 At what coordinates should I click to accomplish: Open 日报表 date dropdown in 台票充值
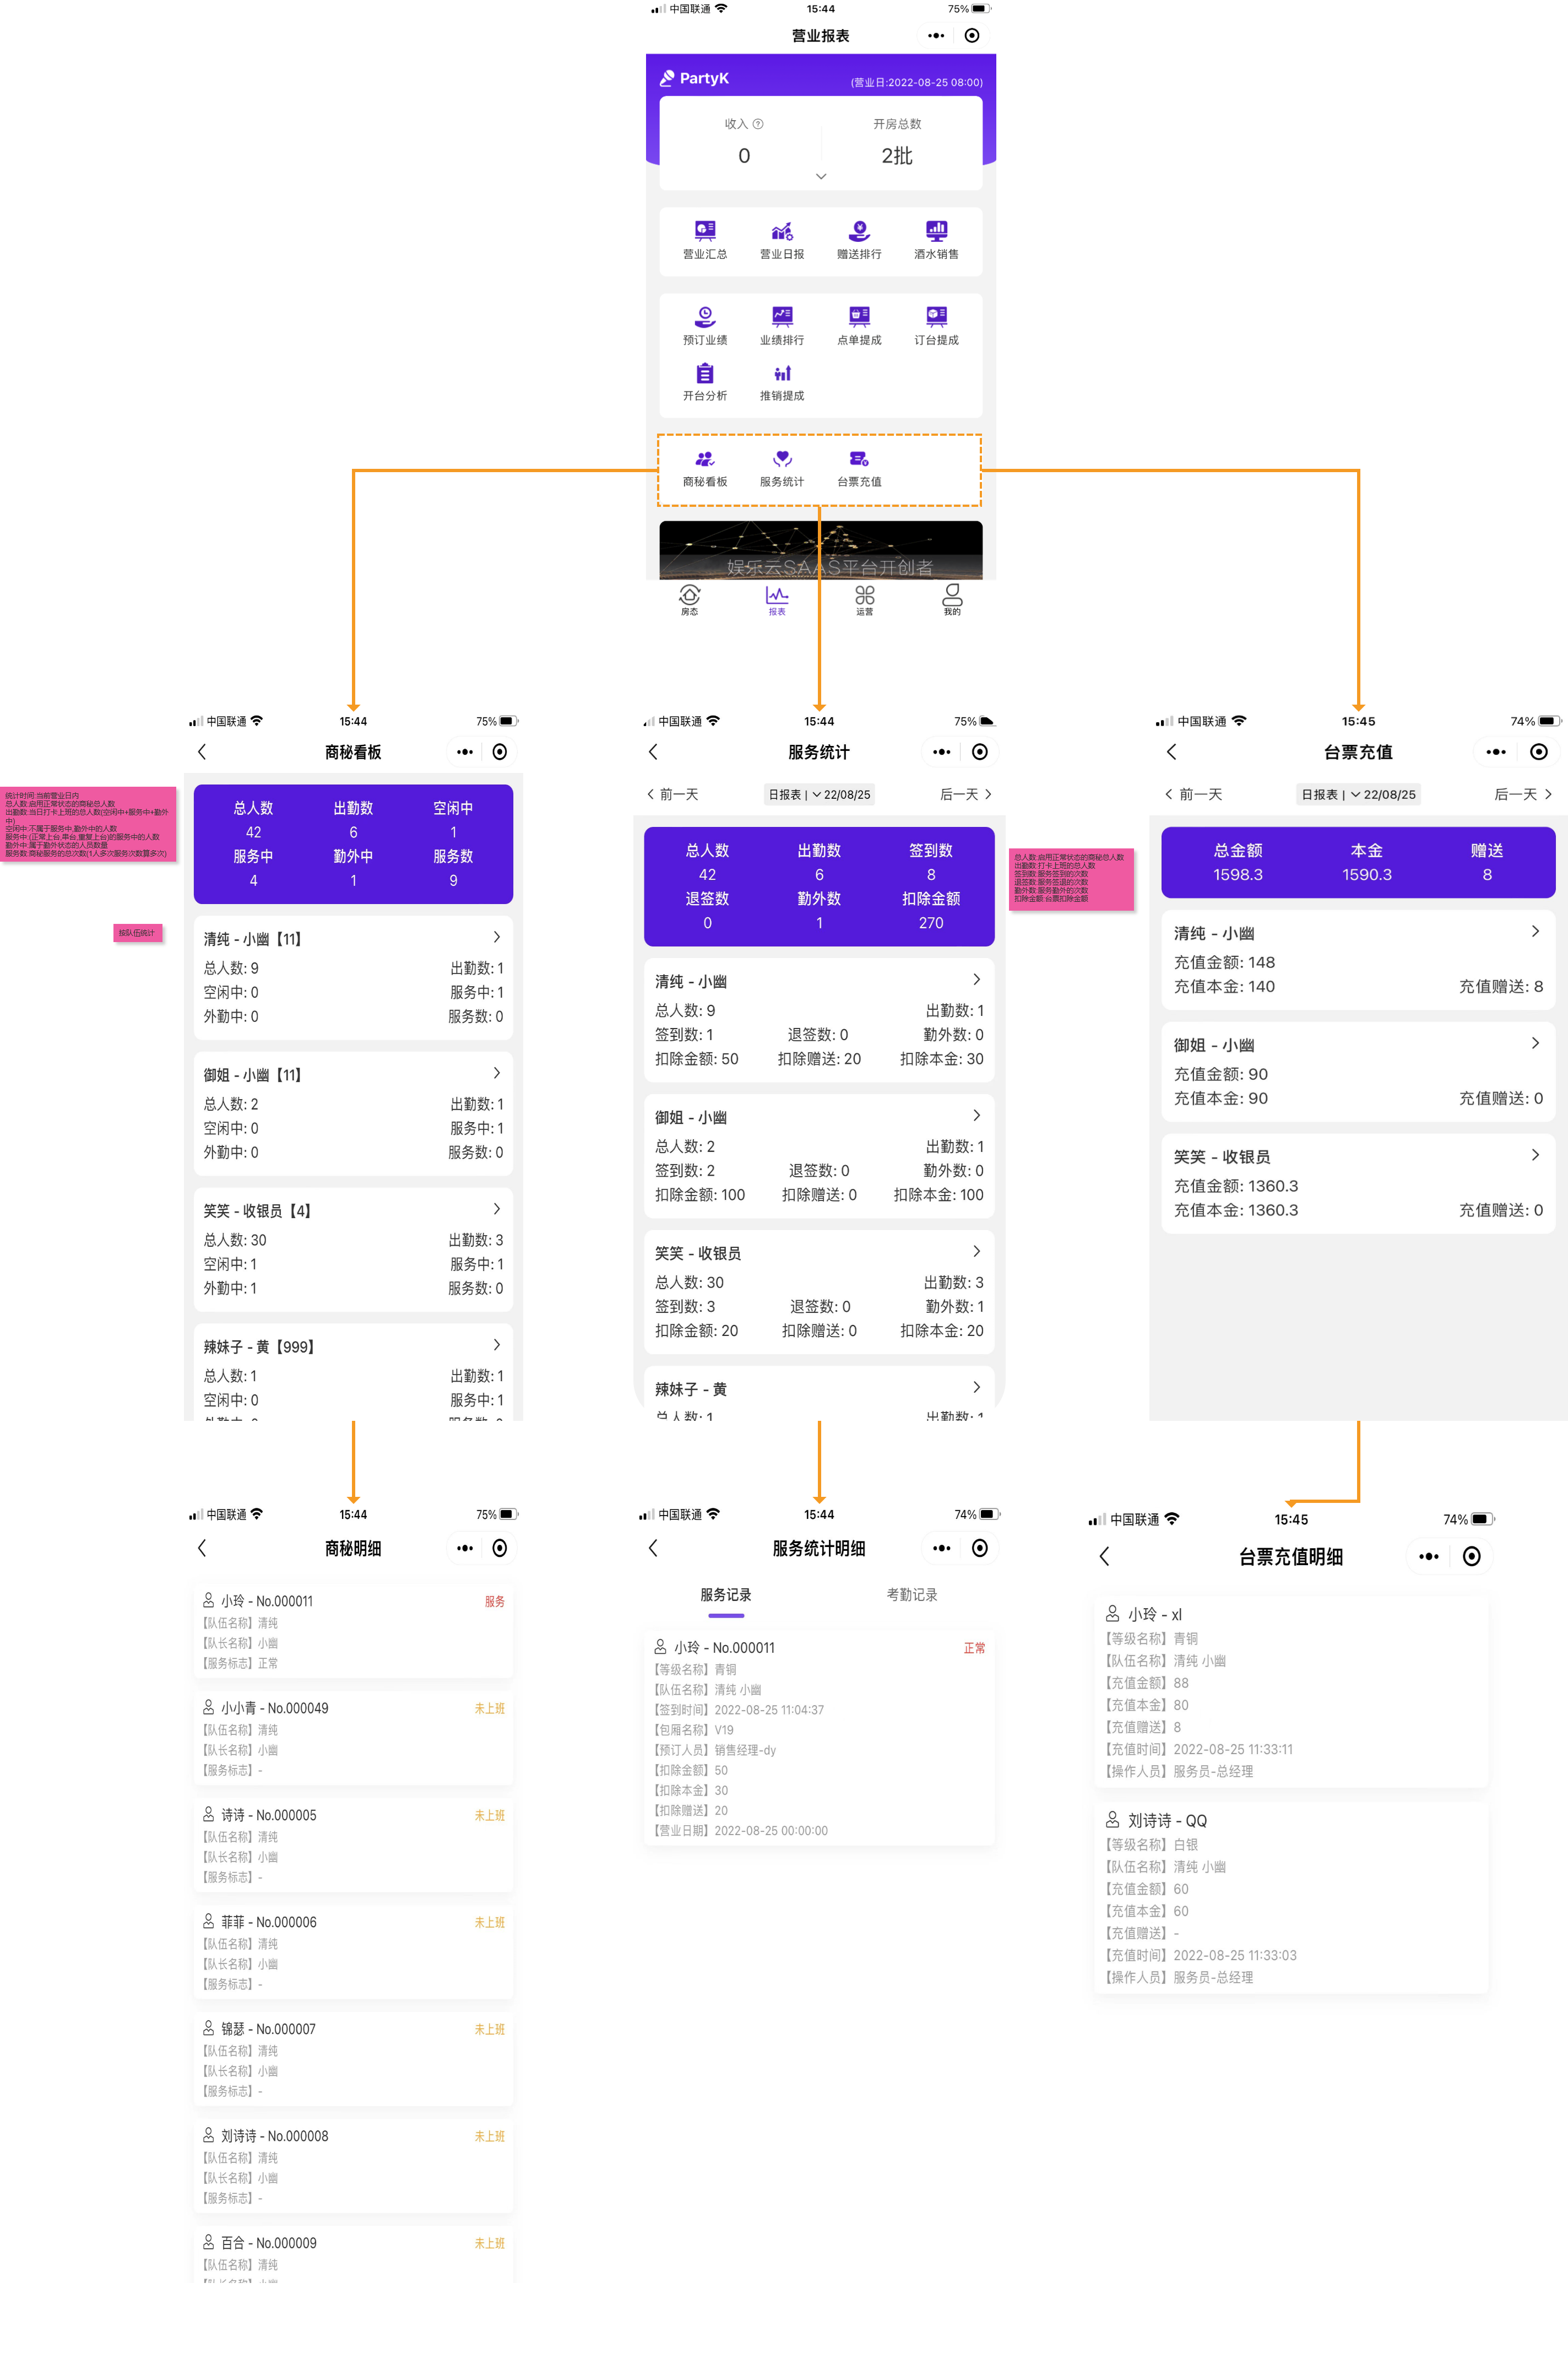coord(1358,795)
